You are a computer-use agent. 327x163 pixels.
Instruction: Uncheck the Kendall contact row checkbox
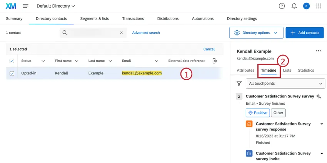tap(12, 73)
